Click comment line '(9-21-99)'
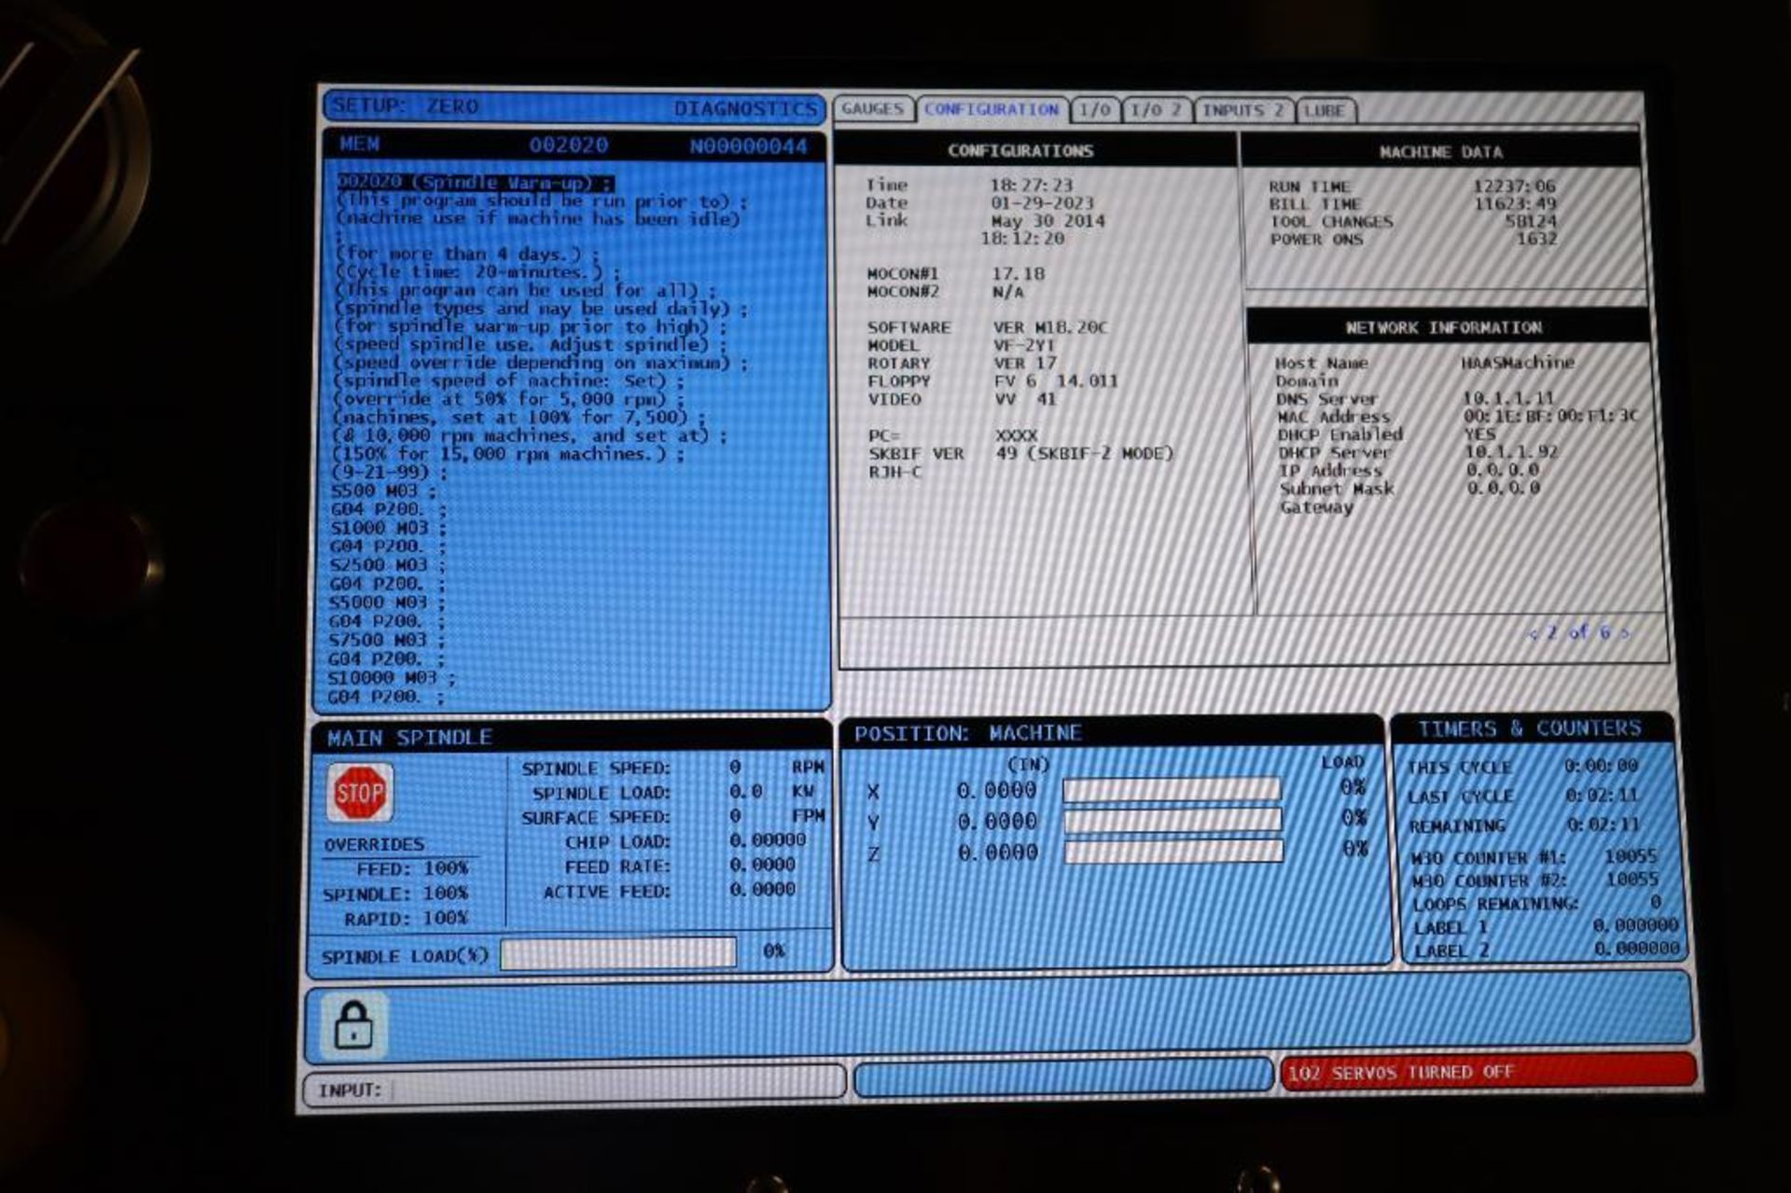The height and width of the screenshot is (1193, 1791). click(x=389, y=472)
